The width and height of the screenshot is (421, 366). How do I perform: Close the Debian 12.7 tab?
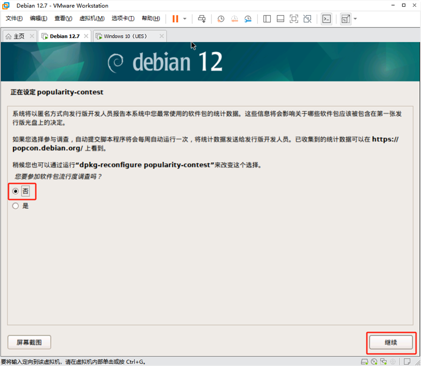[86, 36]
